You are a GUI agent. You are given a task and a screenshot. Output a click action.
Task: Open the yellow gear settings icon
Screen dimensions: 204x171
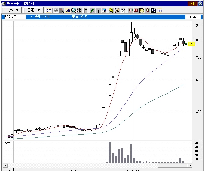(111, 10)
